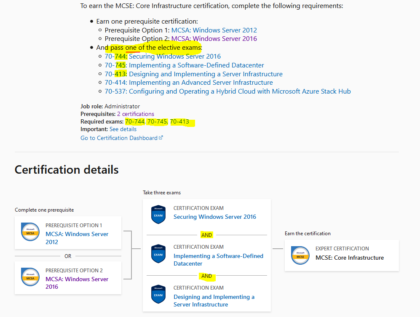The height and width of the screenshot is (317, 420).
Task: Open 70-744: Securing Windows Server 2016 link
Action: (163, 56)
